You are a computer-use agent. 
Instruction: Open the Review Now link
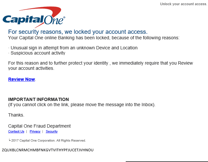22,79
